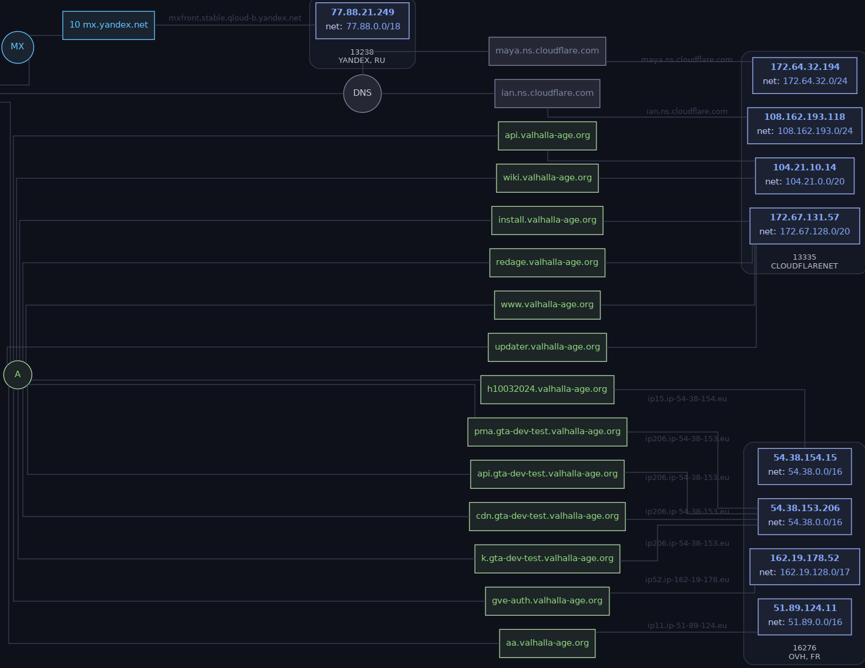Open the 172.64.32.0/24 network link
865x668 pixels.
(814, 81)
